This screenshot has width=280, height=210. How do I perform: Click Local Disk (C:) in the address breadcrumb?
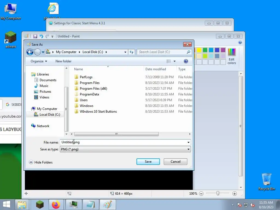pyautogui.click(x=93, y=52)
